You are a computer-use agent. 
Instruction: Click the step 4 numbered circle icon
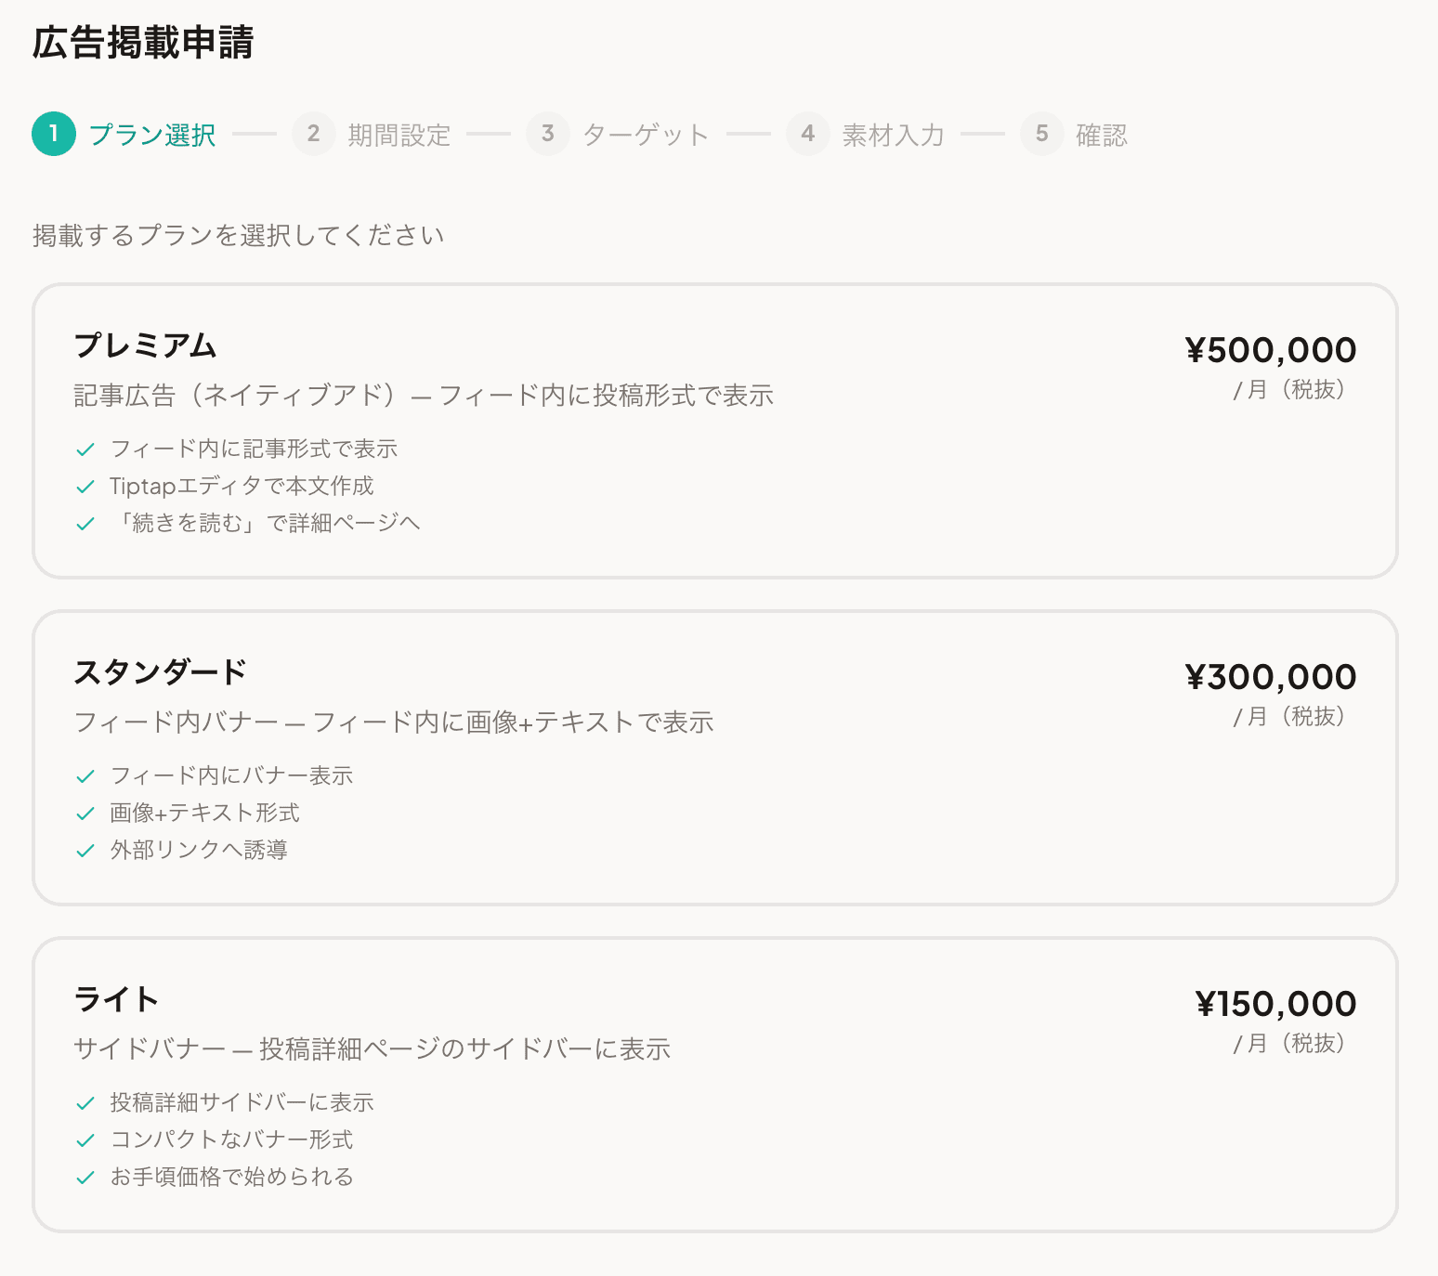pos(808,134)
